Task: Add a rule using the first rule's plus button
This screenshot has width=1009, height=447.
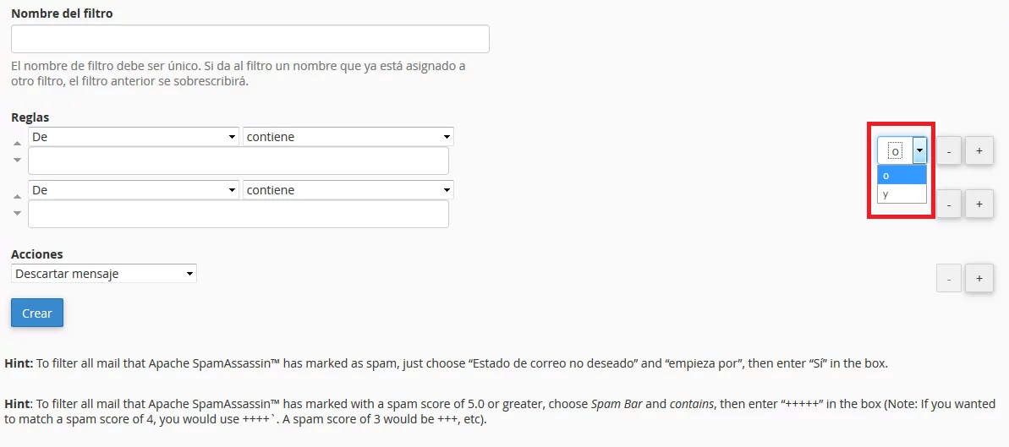Action: pyautogui.click(x=979, y=151)
